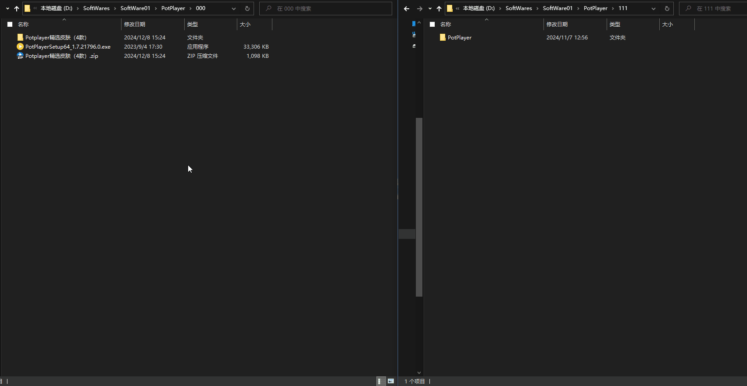
Task: Refresh the 000 folder view
Action: point(247,8)
